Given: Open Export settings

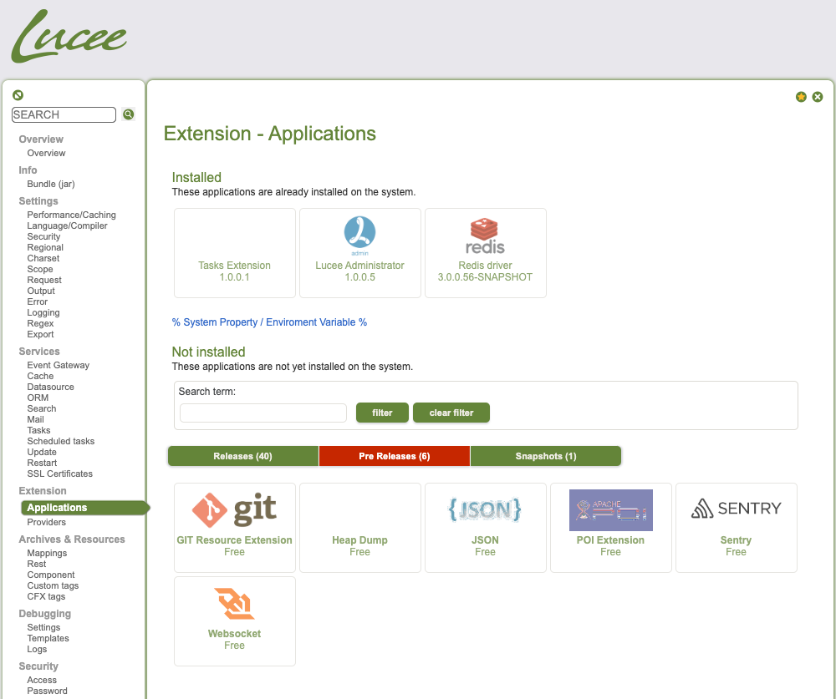Looking at the screenshot, I should click(x=40, y=335).
